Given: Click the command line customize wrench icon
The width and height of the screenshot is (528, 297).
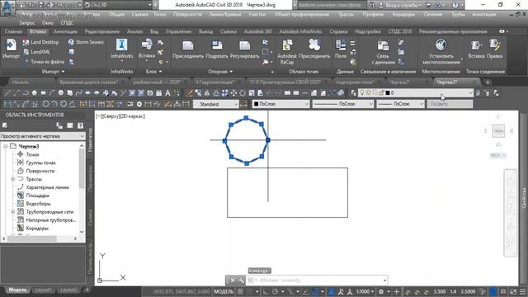Looking at the screenshot, I should (x=241, y=280).
